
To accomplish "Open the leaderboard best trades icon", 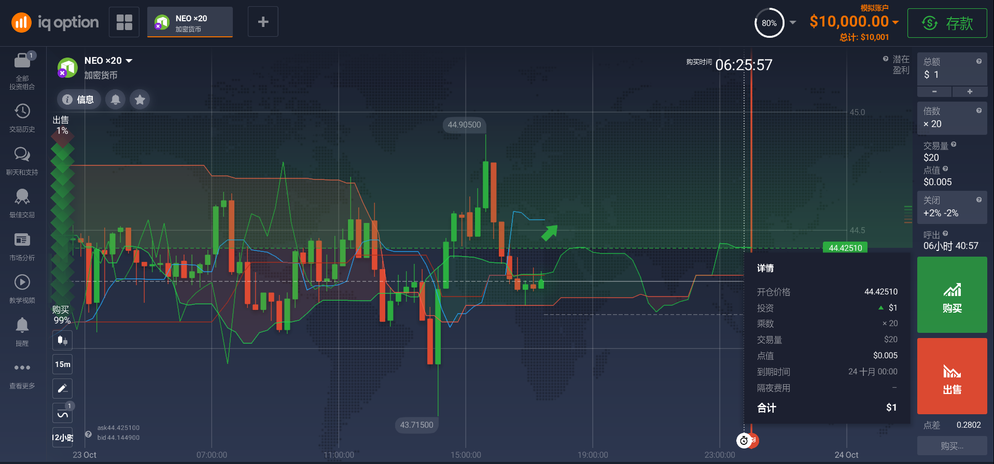I will click(x=22, y=203).
